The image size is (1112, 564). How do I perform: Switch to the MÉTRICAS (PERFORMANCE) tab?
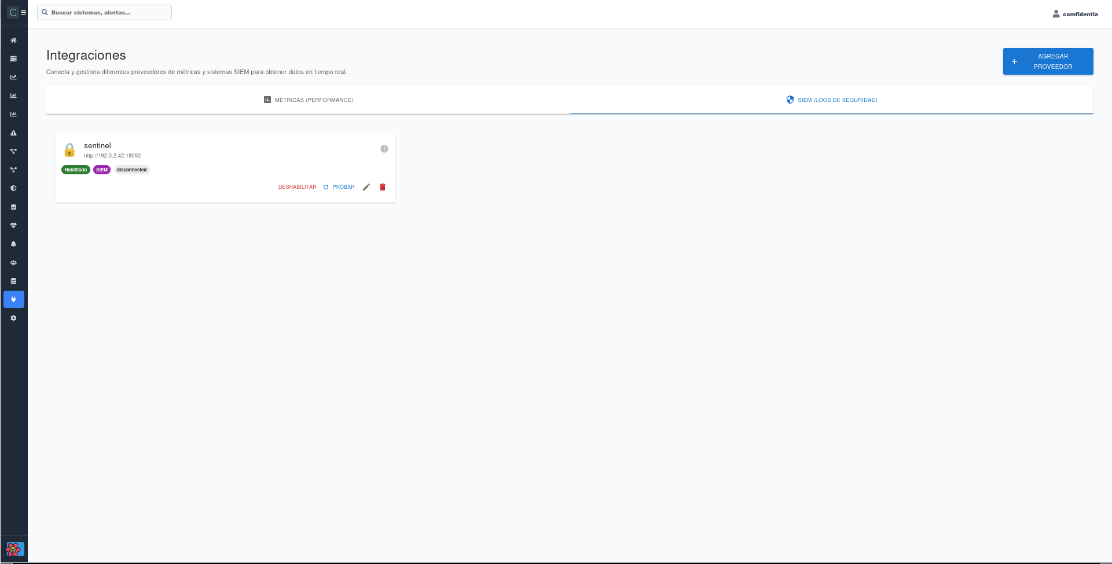click(308, 100)
